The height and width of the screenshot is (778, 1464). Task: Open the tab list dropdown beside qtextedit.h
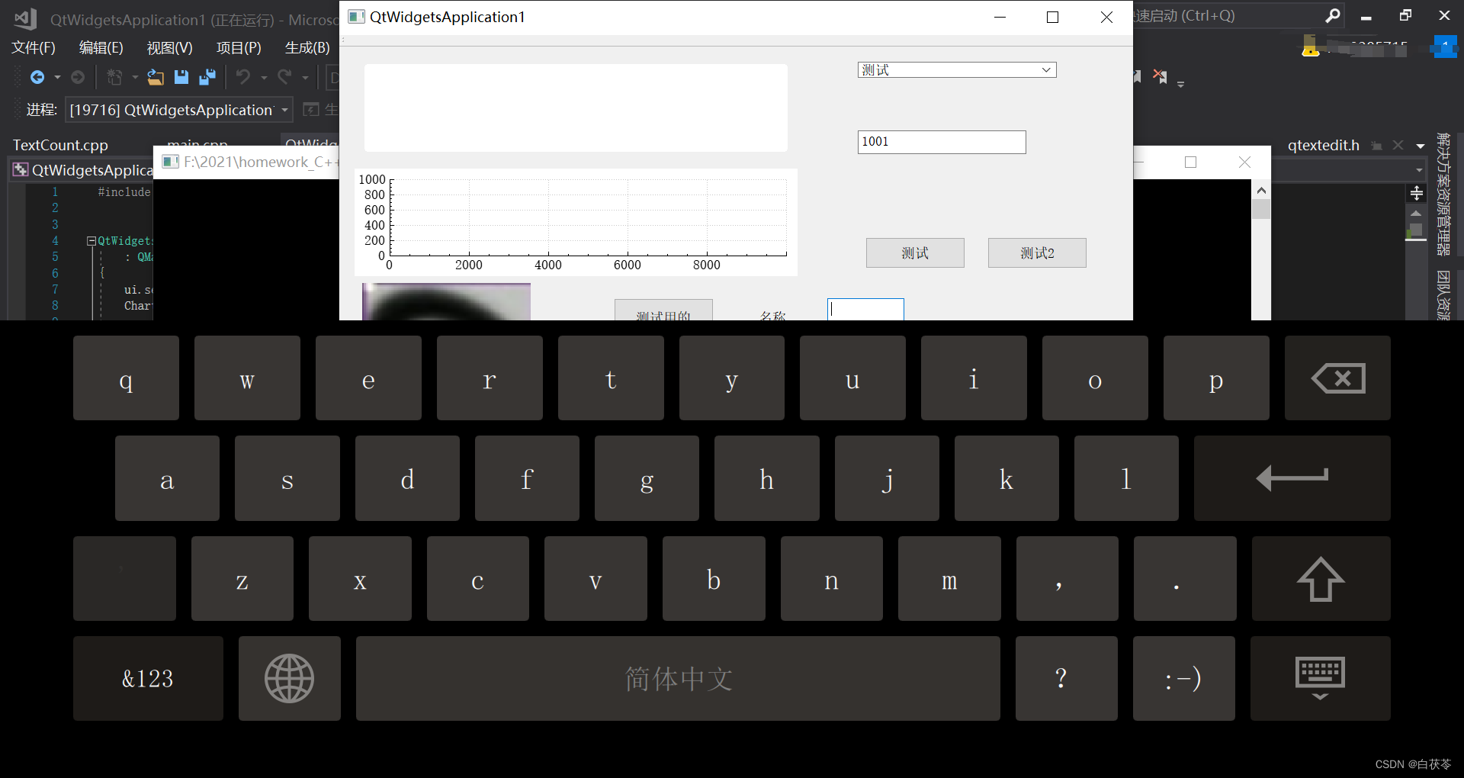pos(1419,145)
